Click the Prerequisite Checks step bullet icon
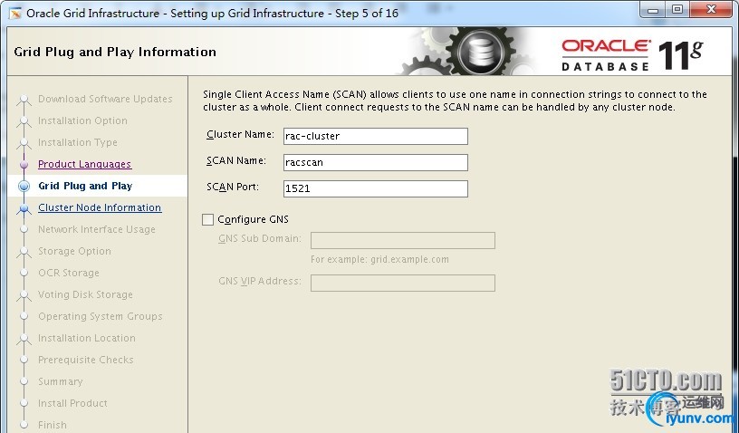This screenshot has width=739, height=433. pyautogui.click(x=24, y=360)
